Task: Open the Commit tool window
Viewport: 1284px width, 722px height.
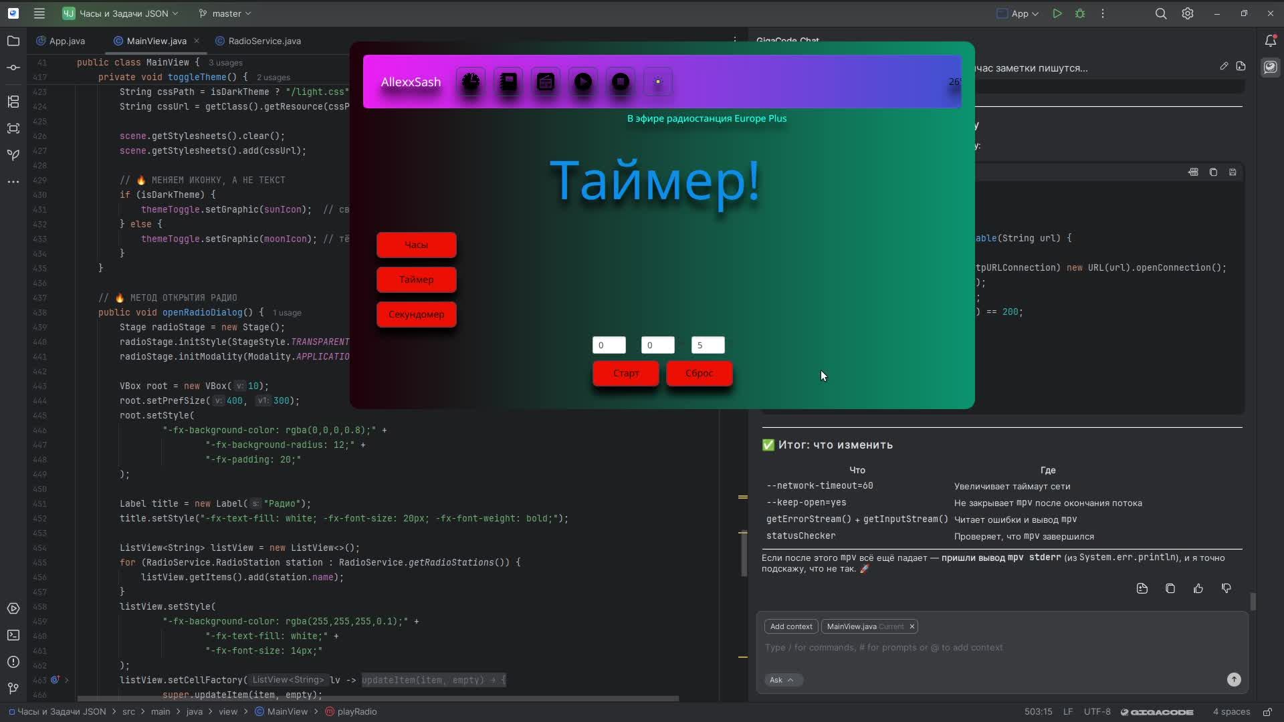Action: coord(13,68)
